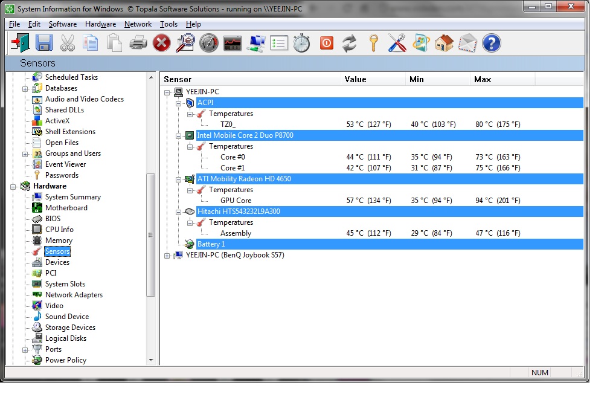Open the red graph monitor icon
The width and height of the screenshot is (610, 394).
pos(233,44)
